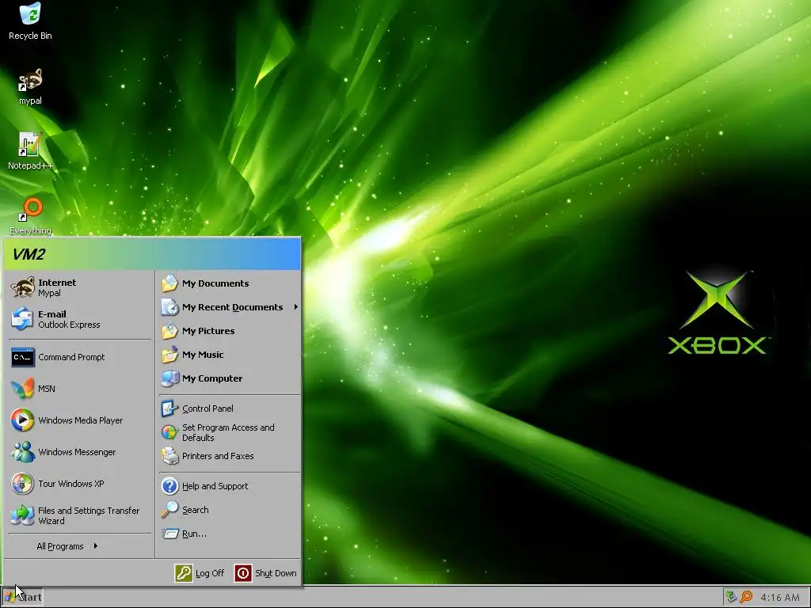Image resolution: width=811 pixels, height=608 pixels.
Task: Click the My Computer icon
Action: click(x=169, y=378)
